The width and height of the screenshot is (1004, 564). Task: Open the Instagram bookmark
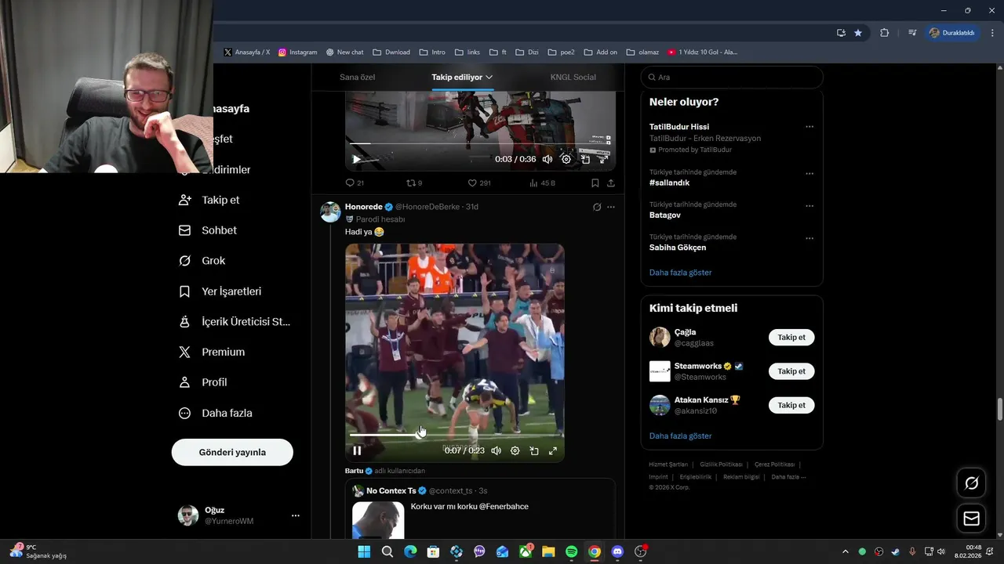[x=297, y=52]
